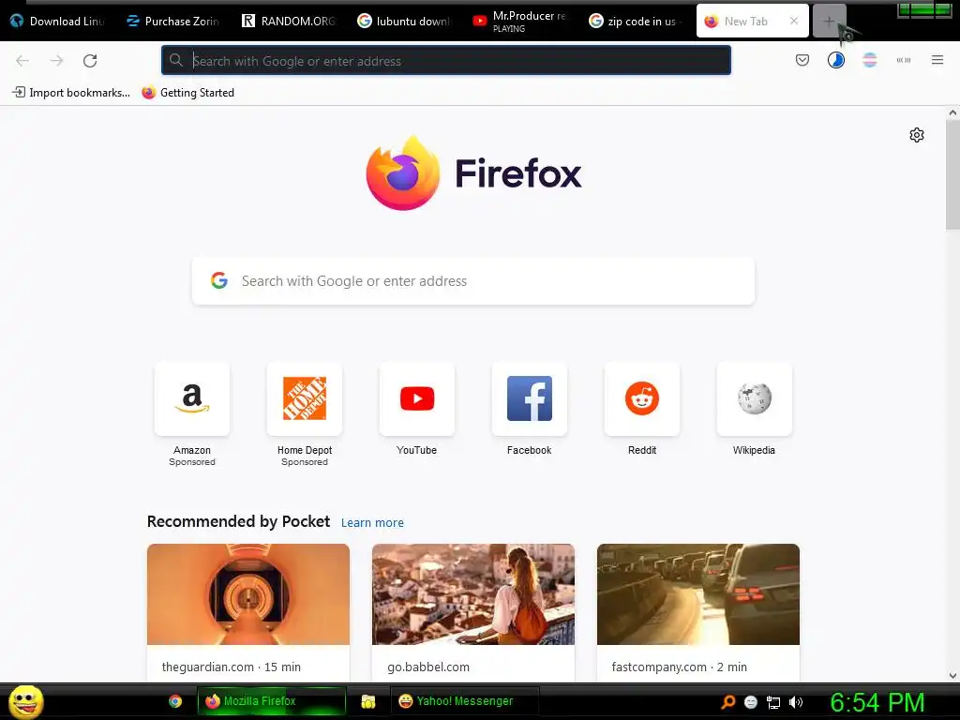Close the New Tab tab

[x=794, y=21]
